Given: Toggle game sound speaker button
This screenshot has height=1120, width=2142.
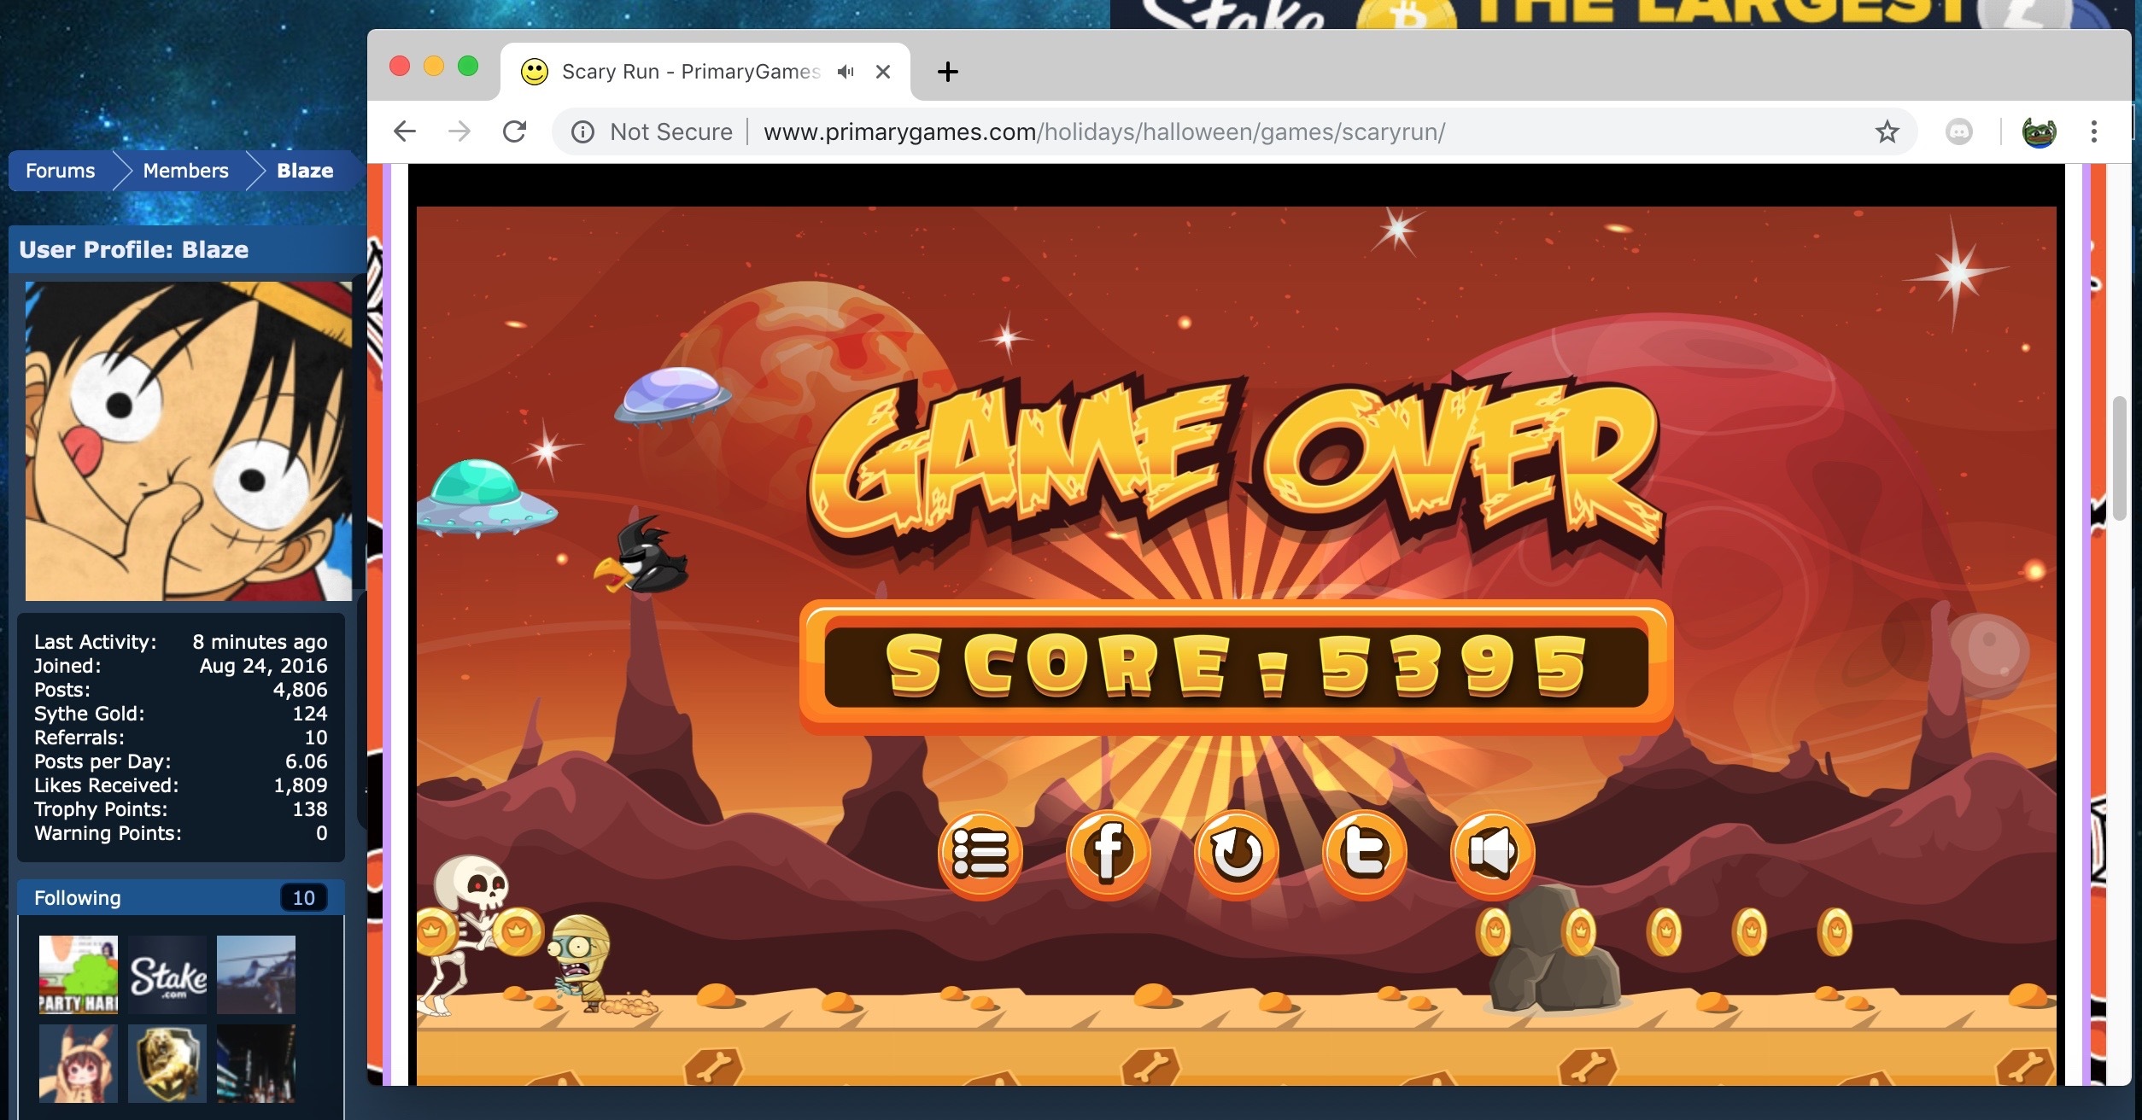Looking at the screenshot, I should click(1493, 854).
